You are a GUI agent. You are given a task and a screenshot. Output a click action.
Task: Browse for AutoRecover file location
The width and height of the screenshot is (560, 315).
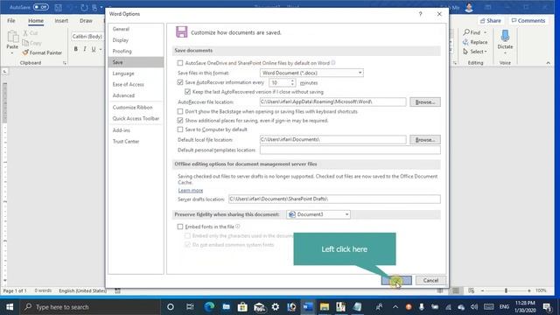click(x=425, y=102)
